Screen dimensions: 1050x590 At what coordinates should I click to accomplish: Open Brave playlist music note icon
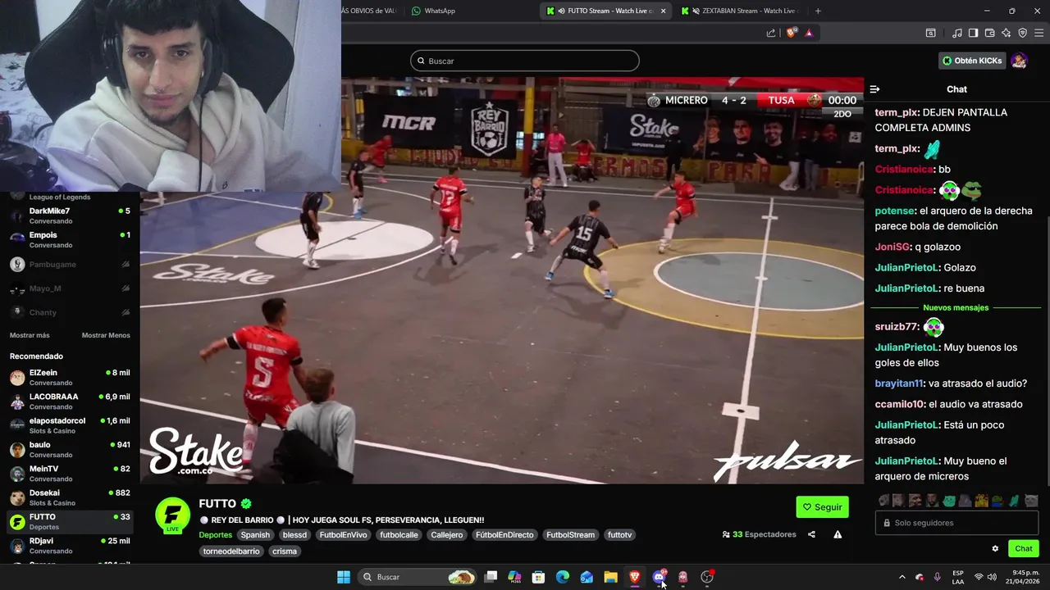pyautogui.click(x=957, y=33)
